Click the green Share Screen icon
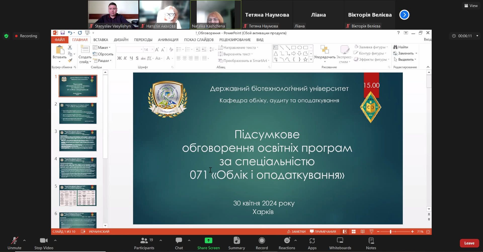 point(208,240)
